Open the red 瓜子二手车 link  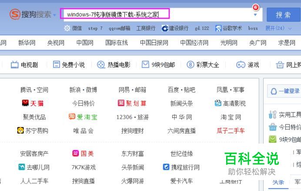click(231, 131)
